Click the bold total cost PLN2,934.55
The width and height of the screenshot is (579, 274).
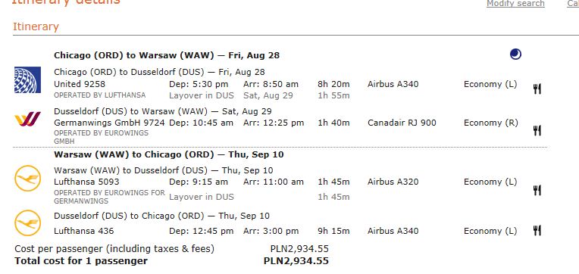click(296, 261)
